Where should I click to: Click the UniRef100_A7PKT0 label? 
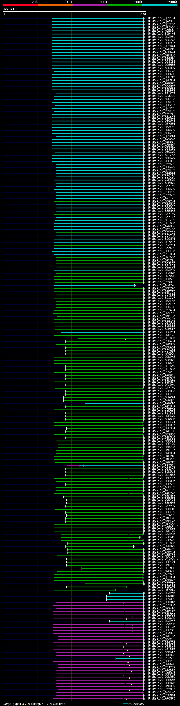(x=161, y=404)
